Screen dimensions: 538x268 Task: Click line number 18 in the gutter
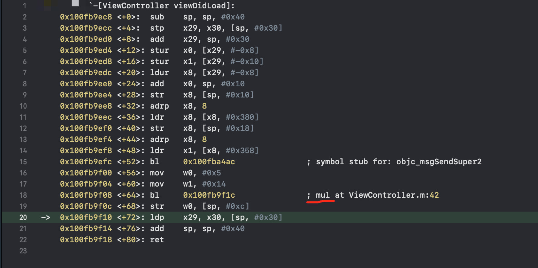pos(23,195)
